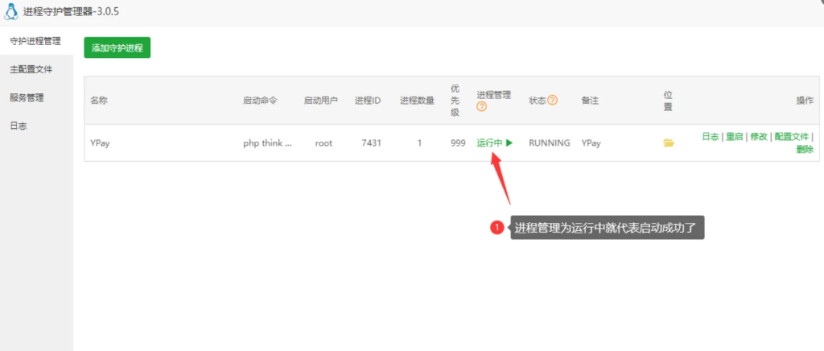This screenshot has height=351, width=824.
Task: Switch to the 主配置文件 tab
Action: (31, 69)
